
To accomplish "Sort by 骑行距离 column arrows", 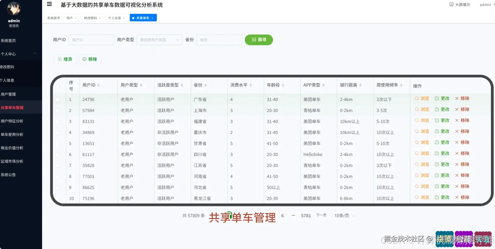I will (360, 85).
